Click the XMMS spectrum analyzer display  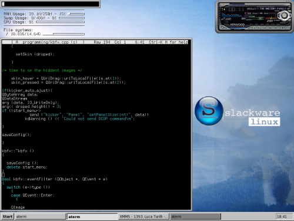232,16
